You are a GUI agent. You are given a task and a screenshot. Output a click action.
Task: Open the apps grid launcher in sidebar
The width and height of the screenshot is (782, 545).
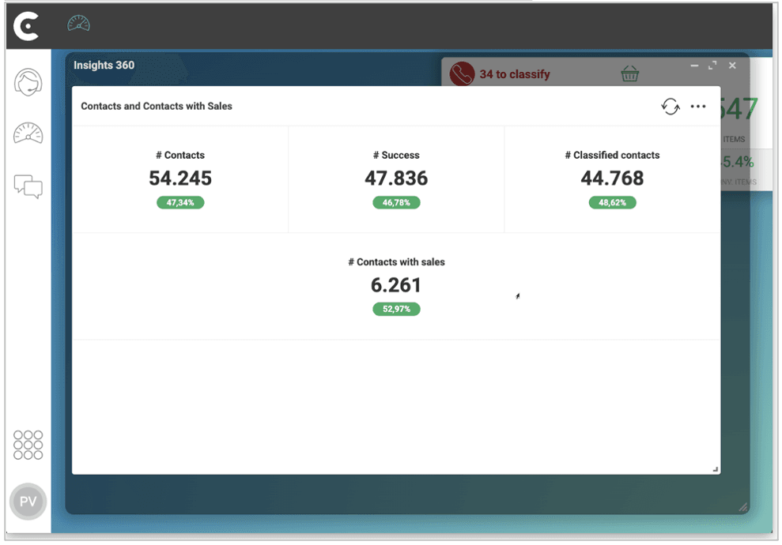pyautogui.click(x=28, y=445)
